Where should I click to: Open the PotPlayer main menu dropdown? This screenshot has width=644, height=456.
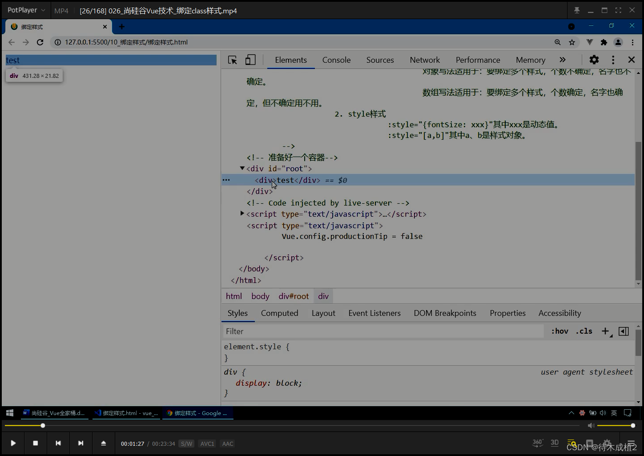[x=26, y=10]
